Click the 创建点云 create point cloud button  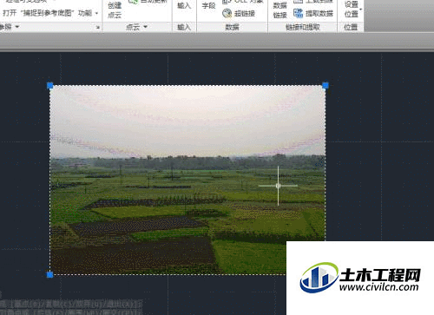point(115,10)
